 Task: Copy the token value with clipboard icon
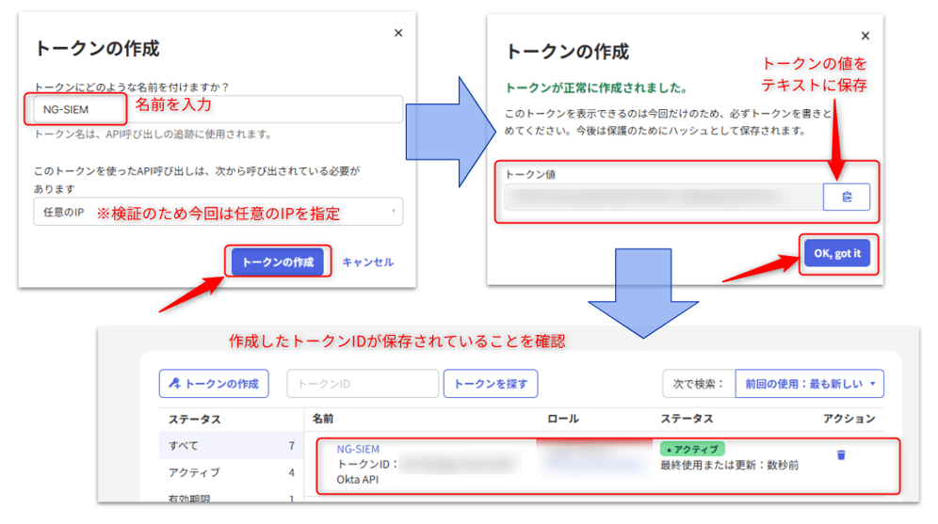[846, 198]
